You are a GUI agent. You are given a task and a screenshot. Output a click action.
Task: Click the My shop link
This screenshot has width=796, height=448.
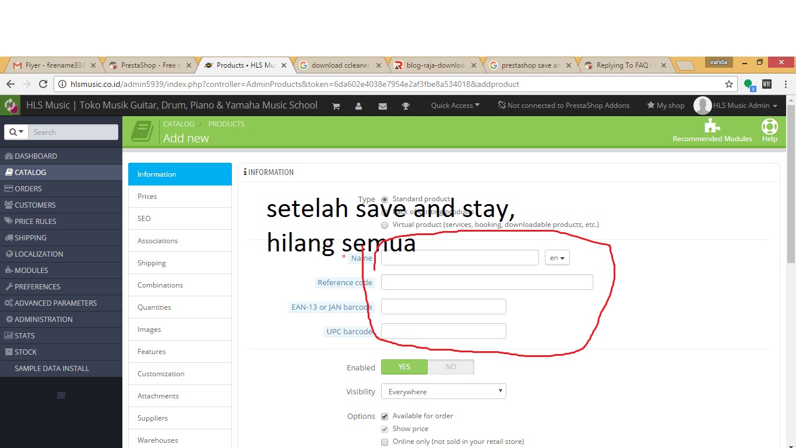(x=665, y=106)
